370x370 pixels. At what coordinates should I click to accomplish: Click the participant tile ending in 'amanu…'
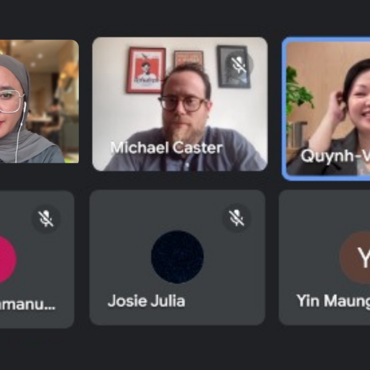[37, 259]
